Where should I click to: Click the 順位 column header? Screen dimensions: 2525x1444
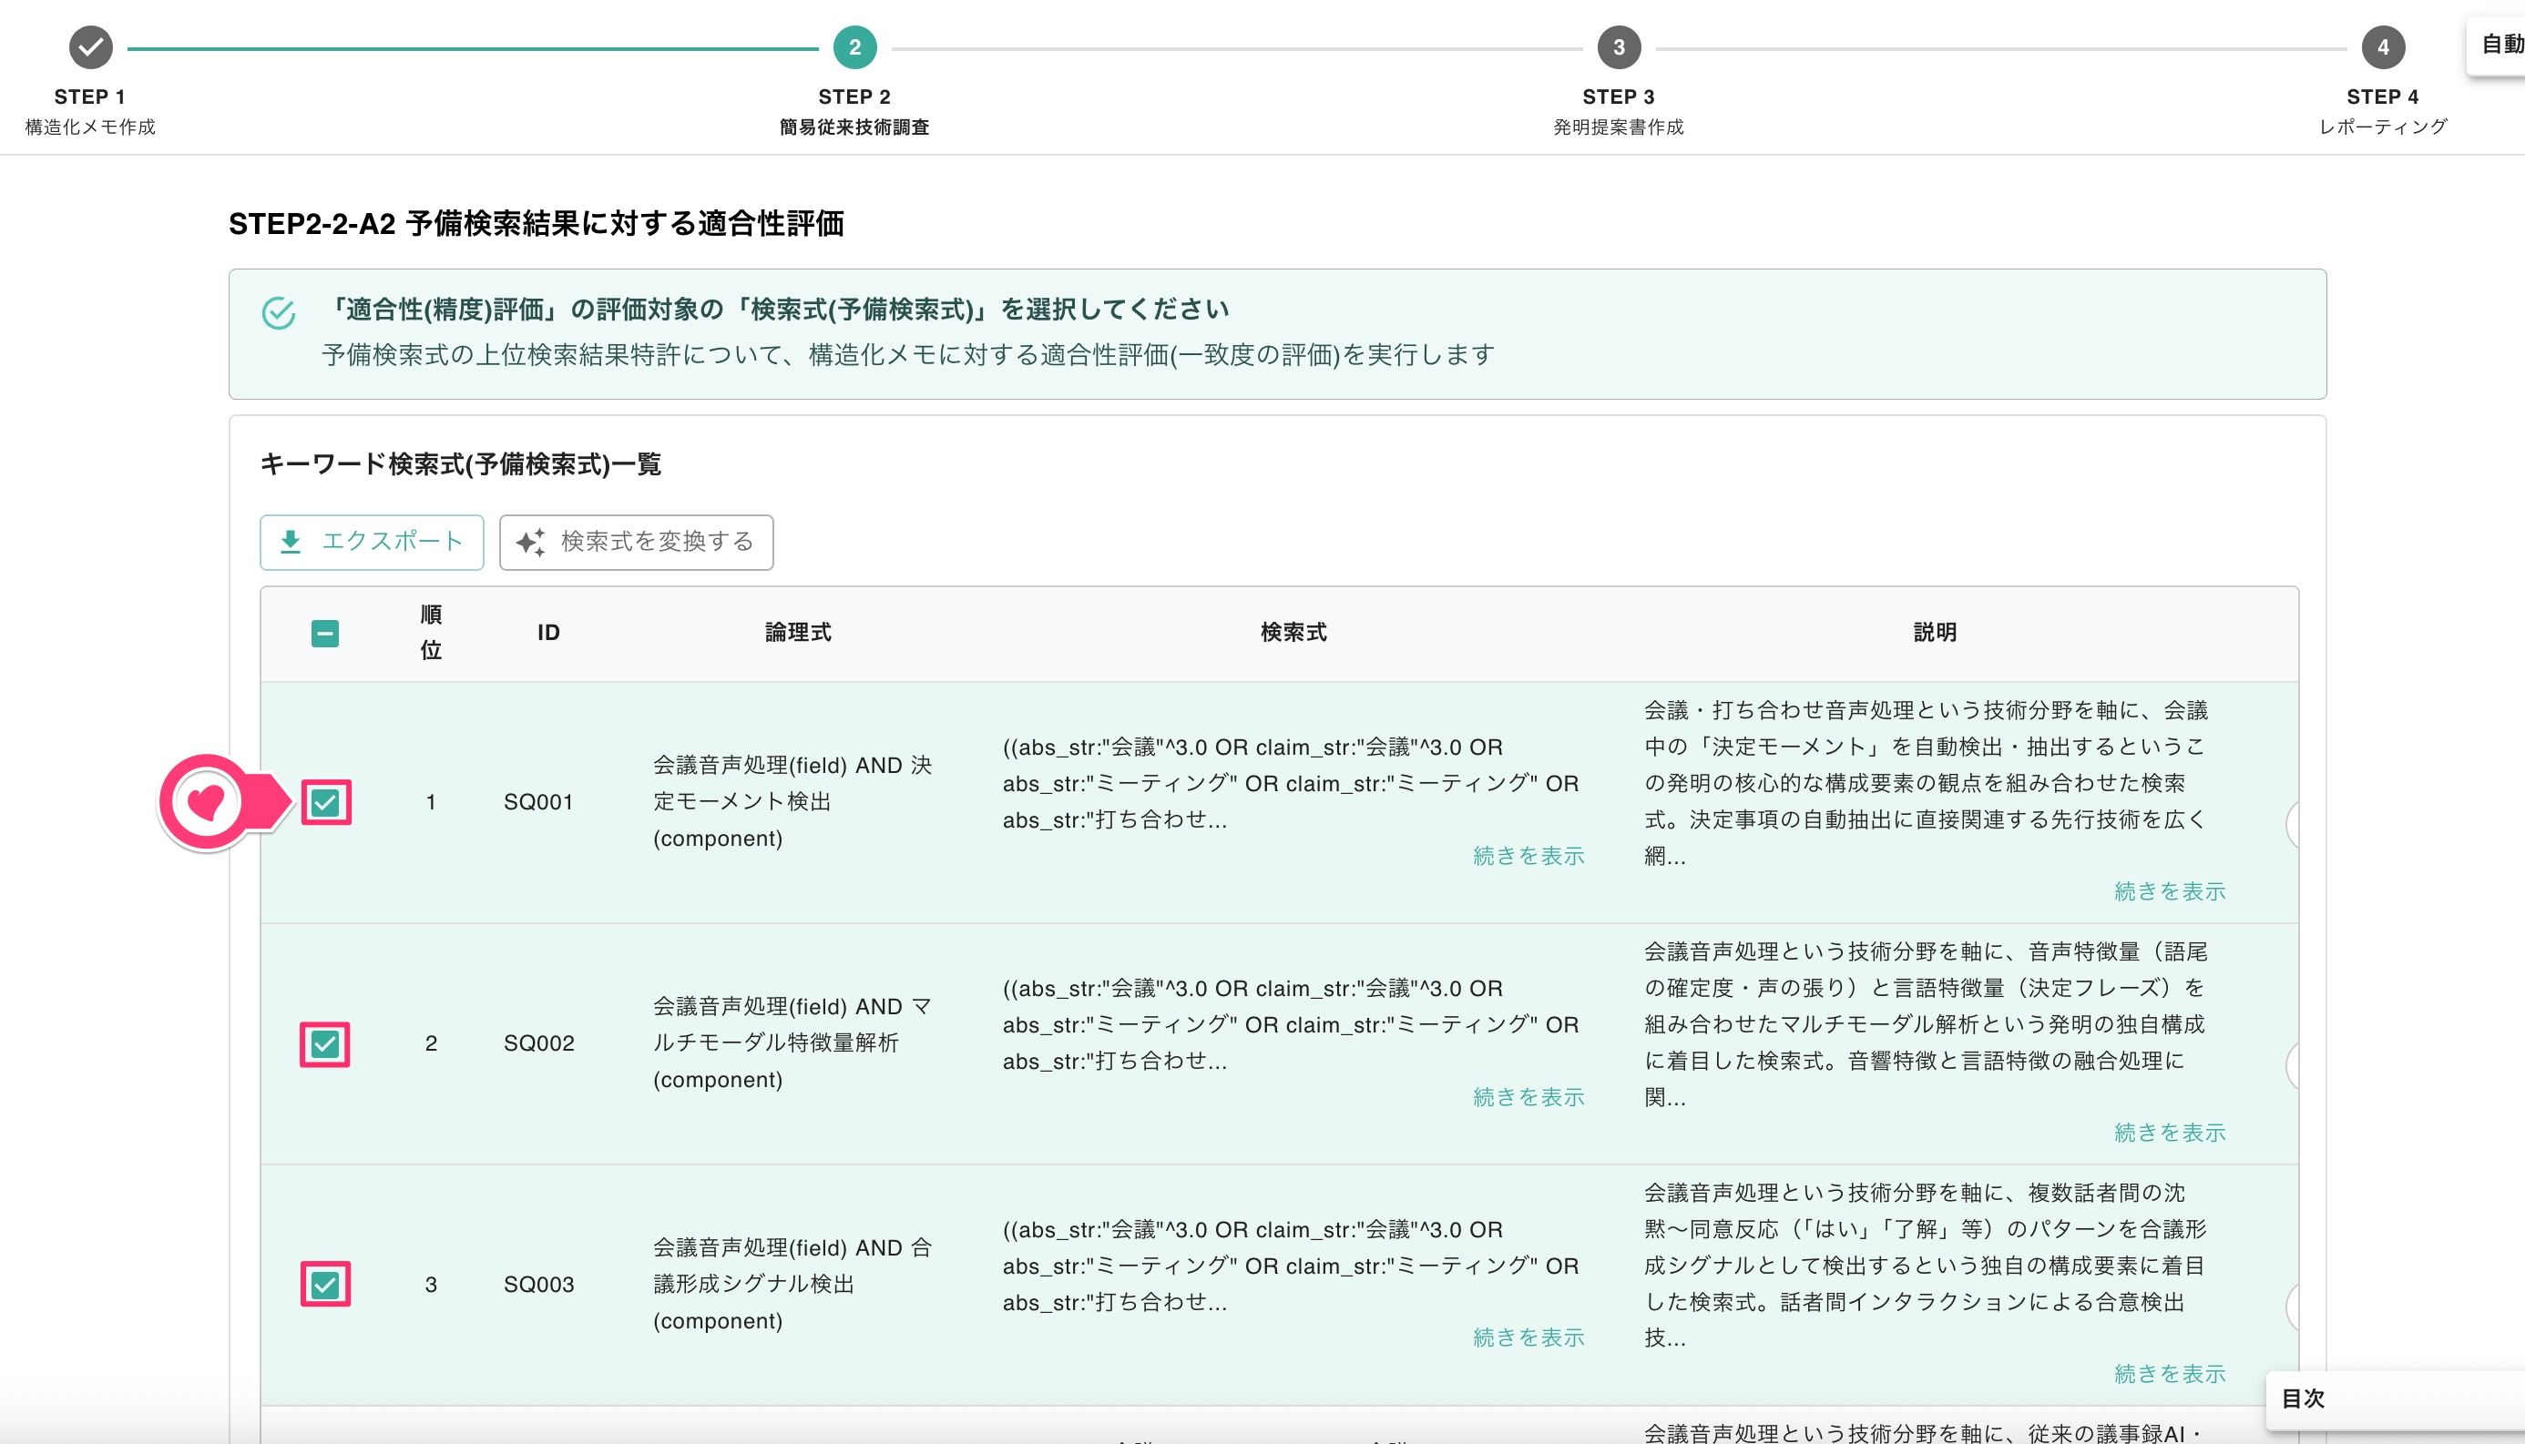[x=431, y=633]
